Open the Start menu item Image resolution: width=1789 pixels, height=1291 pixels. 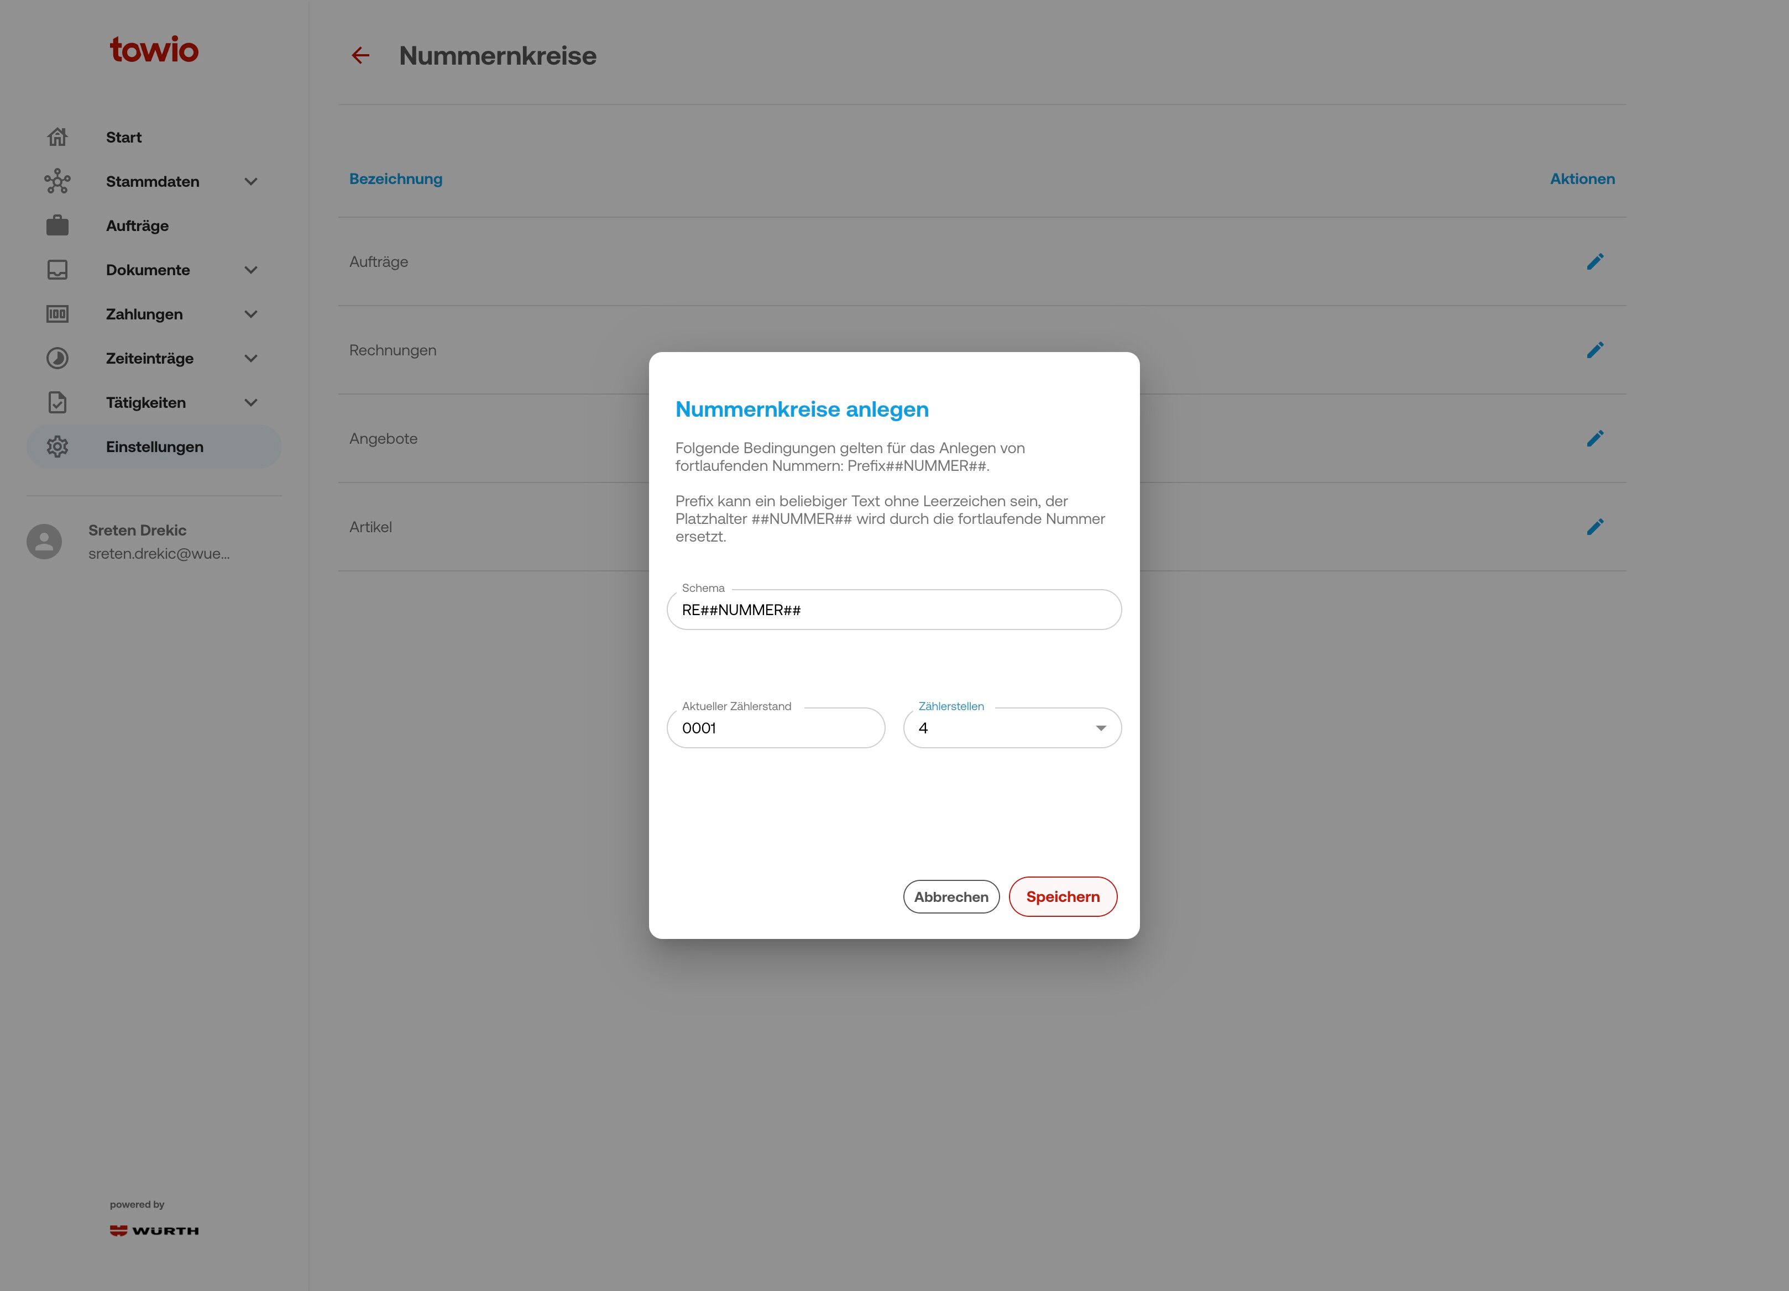[154, 137]
